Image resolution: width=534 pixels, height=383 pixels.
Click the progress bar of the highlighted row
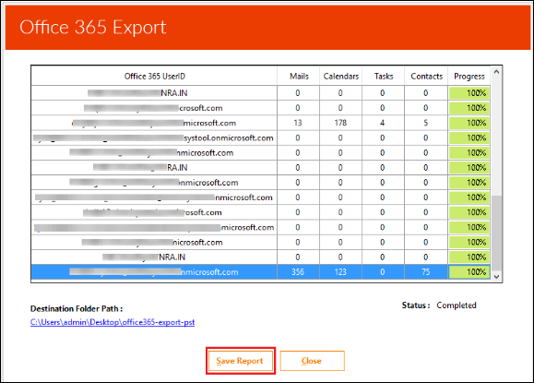(469, 272)
